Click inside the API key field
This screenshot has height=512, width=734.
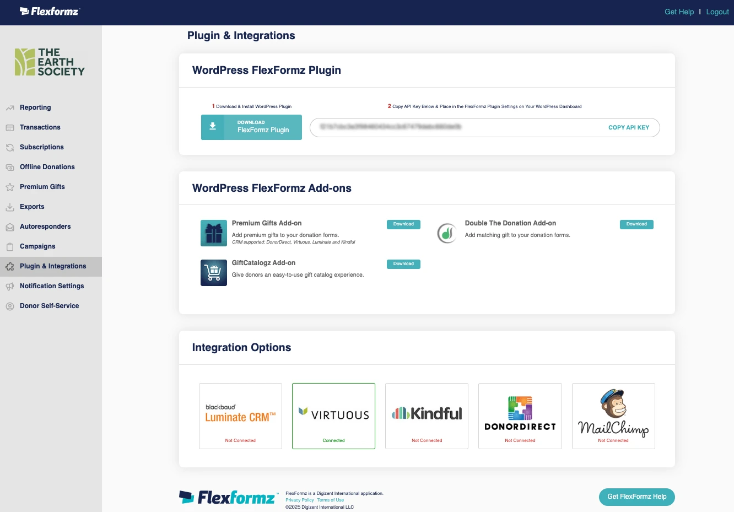pos(452,127)
